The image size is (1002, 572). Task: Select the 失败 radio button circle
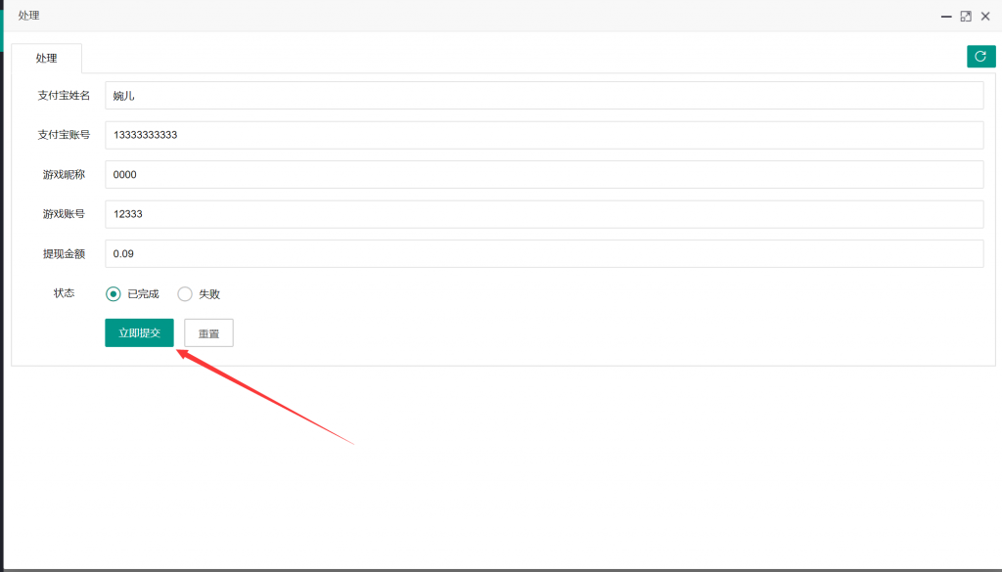185,293
